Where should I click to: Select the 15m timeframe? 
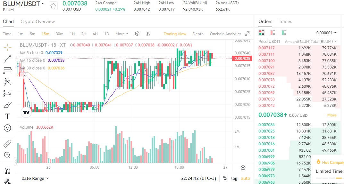pyautogui.click(x=46, y=34)
